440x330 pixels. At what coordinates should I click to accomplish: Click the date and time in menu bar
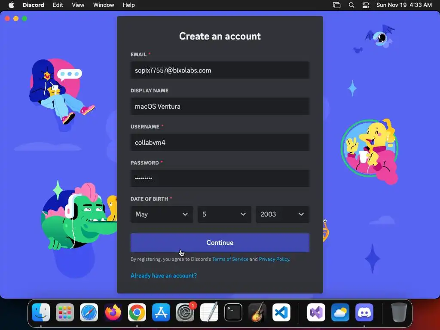click(x=404, y=5)
